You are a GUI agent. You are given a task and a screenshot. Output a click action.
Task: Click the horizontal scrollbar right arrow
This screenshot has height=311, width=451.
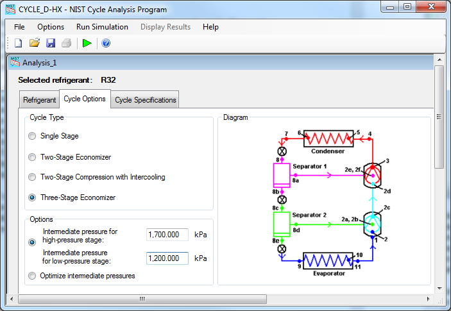[429, 299]
